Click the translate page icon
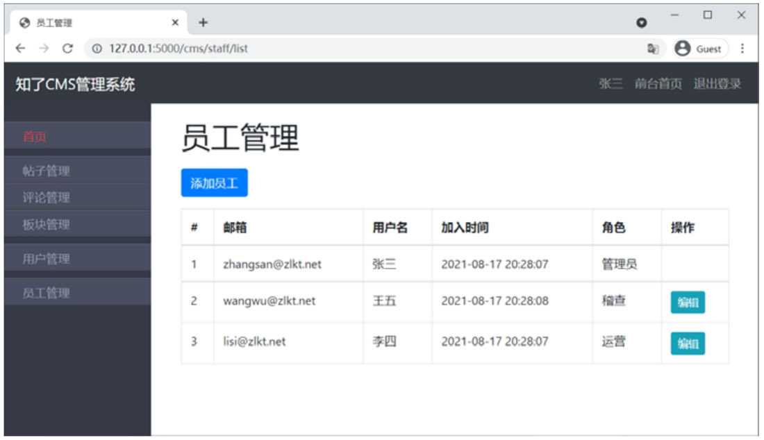 pos(652,49)
